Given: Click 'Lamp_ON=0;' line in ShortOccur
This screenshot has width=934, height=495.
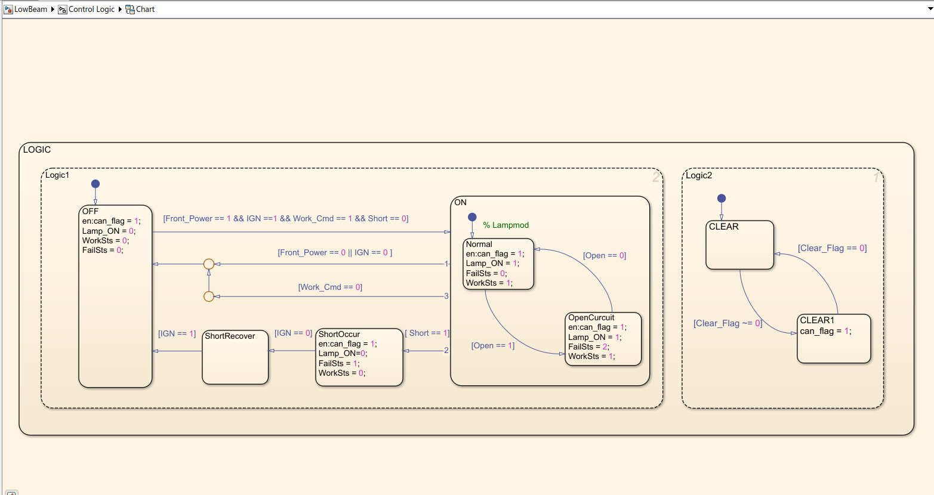Looking at the screenshot, I should [343, 354].
